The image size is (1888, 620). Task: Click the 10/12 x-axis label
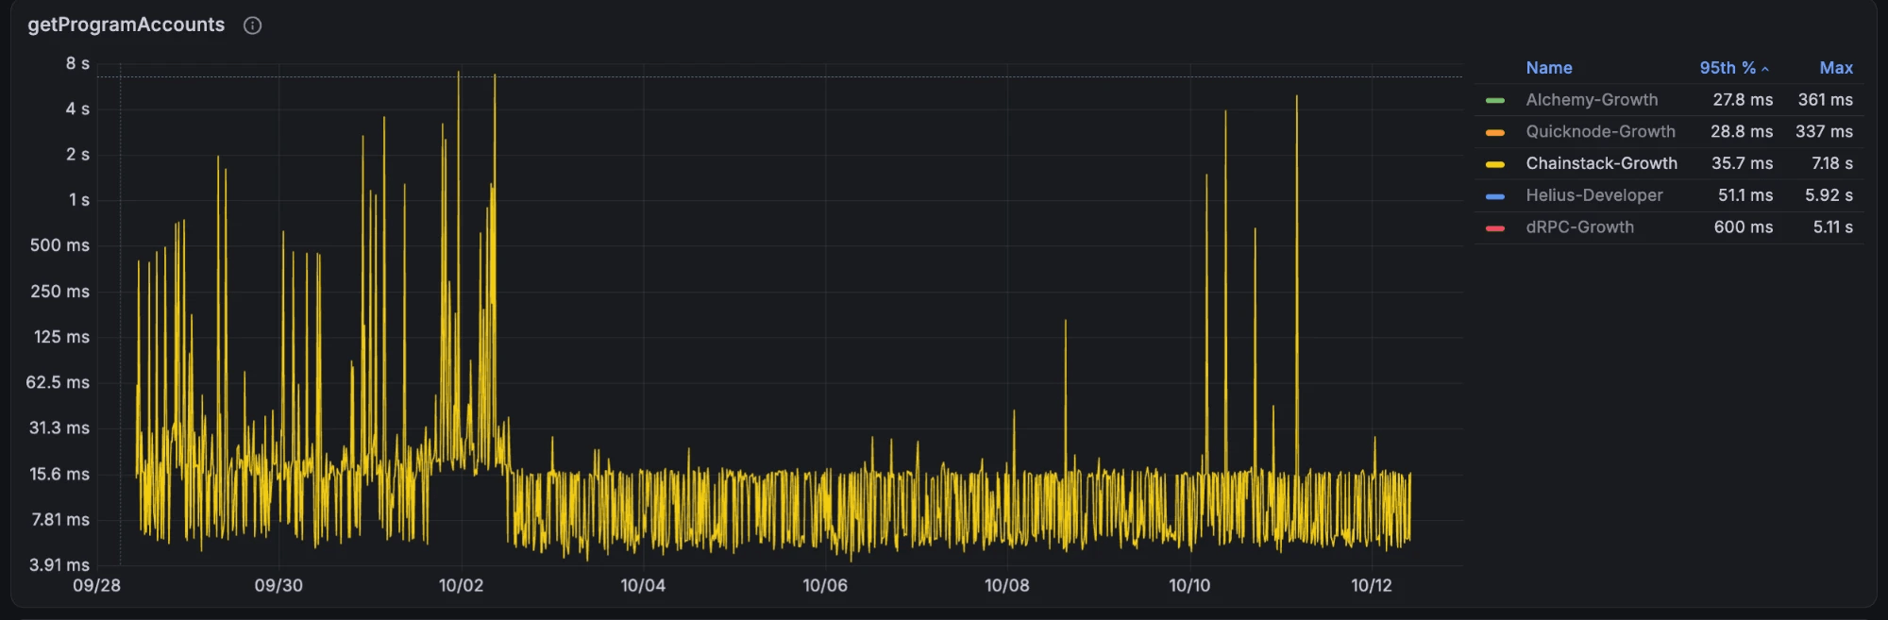[1372, 585]
